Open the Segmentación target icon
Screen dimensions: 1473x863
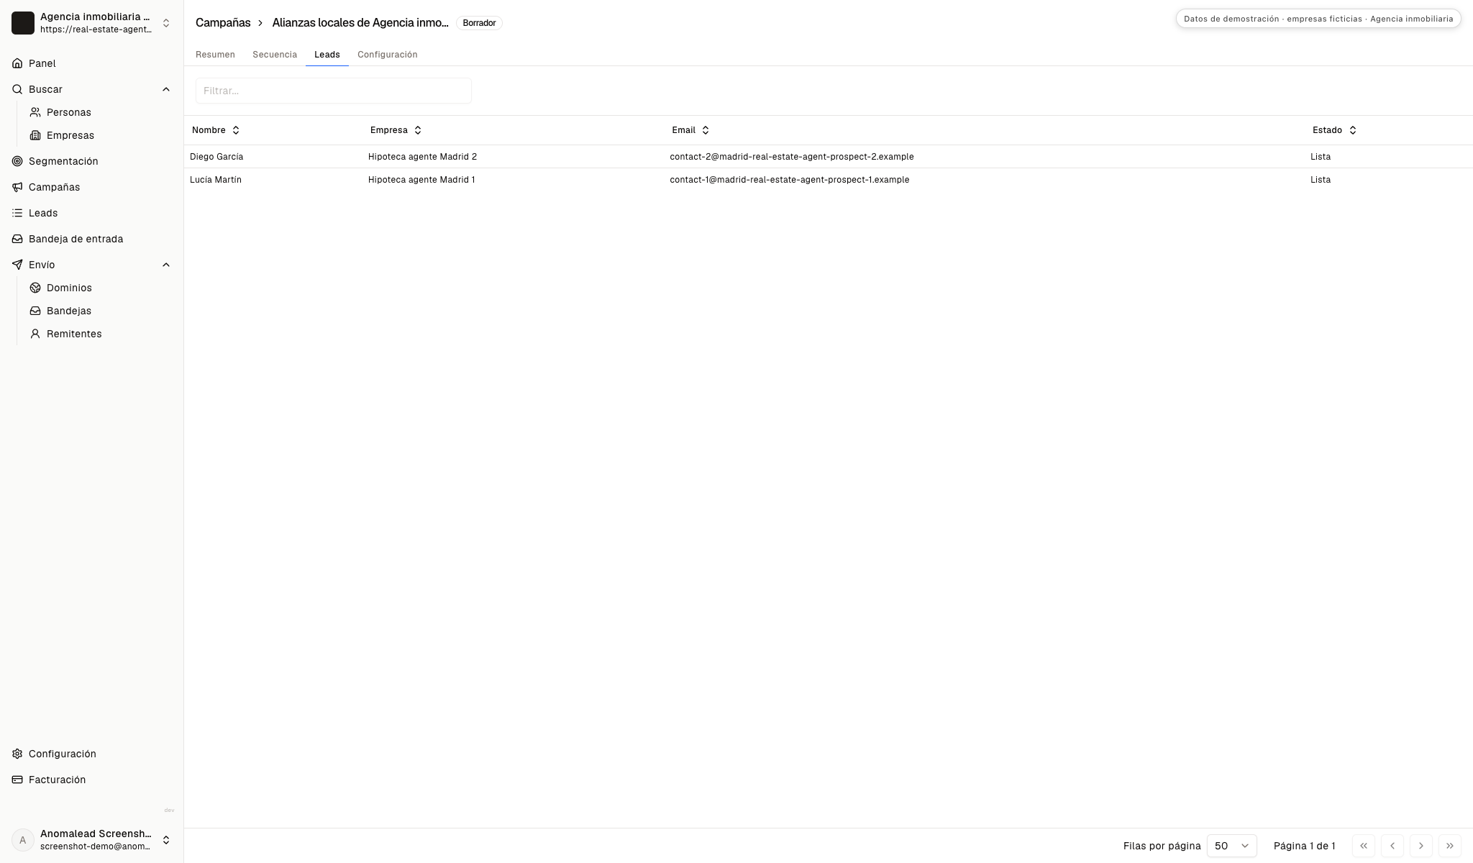[x=17, y=161]
